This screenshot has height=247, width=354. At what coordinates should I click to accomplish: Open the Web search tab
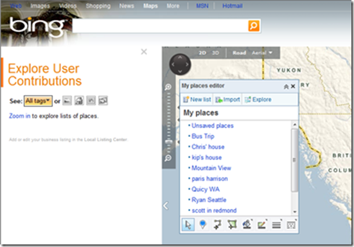tap(16, 6)
